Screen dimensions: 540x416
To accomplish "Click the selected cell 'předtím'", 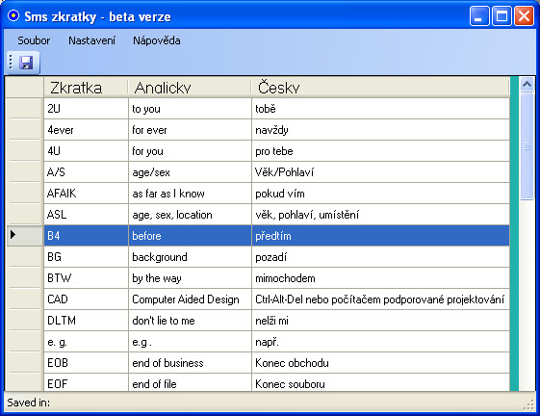I will 380,236.
